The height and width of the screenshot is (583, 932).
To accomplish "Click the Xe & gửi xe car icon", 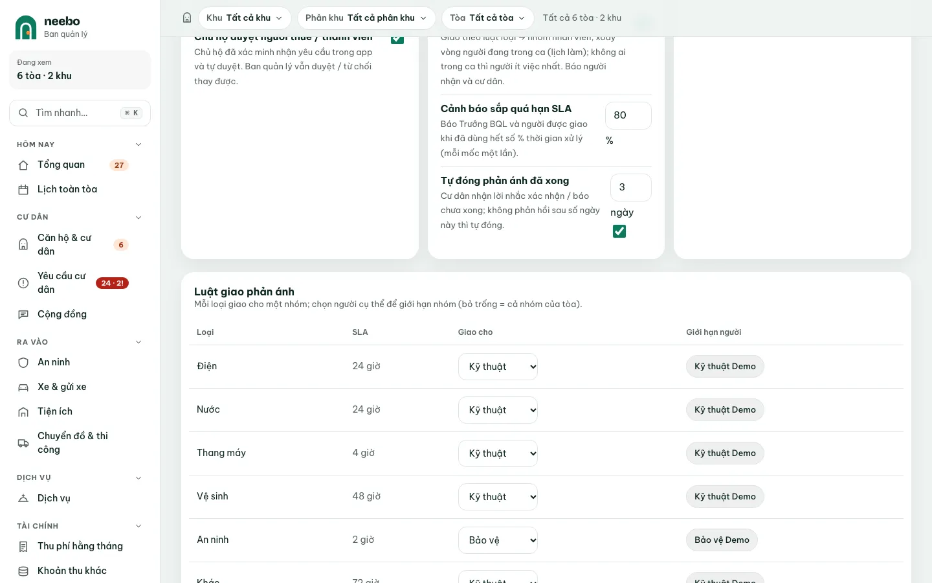I will click(23, 387).
